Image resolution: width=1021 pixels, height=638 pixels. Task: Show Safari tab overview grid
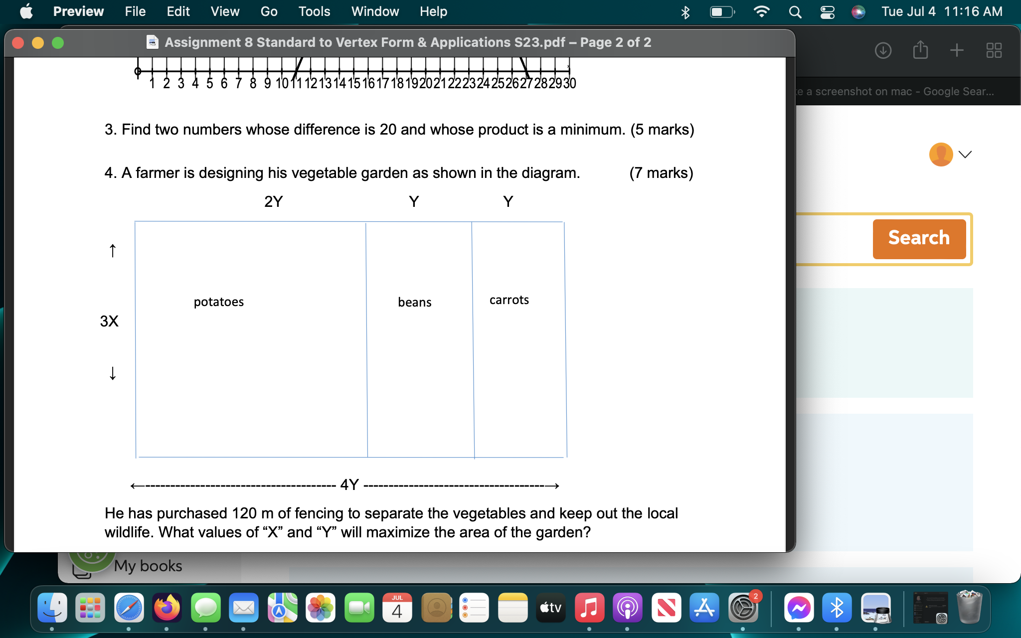994,50
